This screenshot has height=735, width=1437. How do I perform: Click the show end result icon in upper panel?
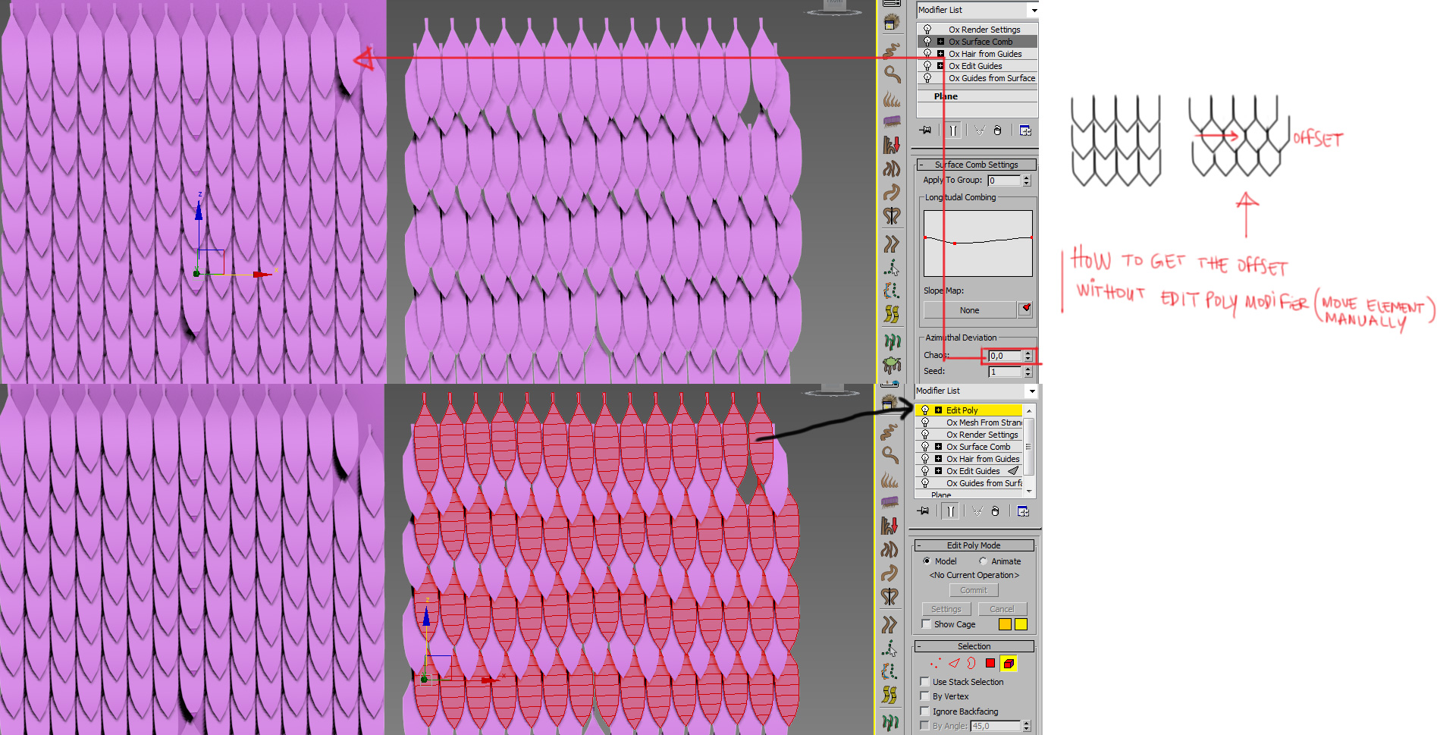click(953, 130)
